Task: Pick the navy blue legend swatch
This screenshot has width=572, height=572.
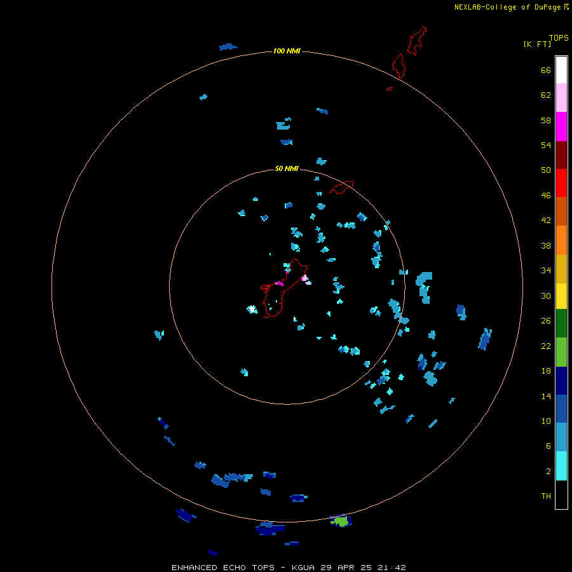Action: (x=561, y=381)
